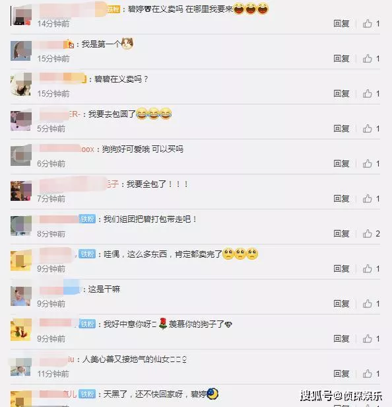The image size is (392, 407).
Task: Thumbs-up the '狗狗好可爱哦 可以买吗' comment
Action: click(x=368, y=164)
